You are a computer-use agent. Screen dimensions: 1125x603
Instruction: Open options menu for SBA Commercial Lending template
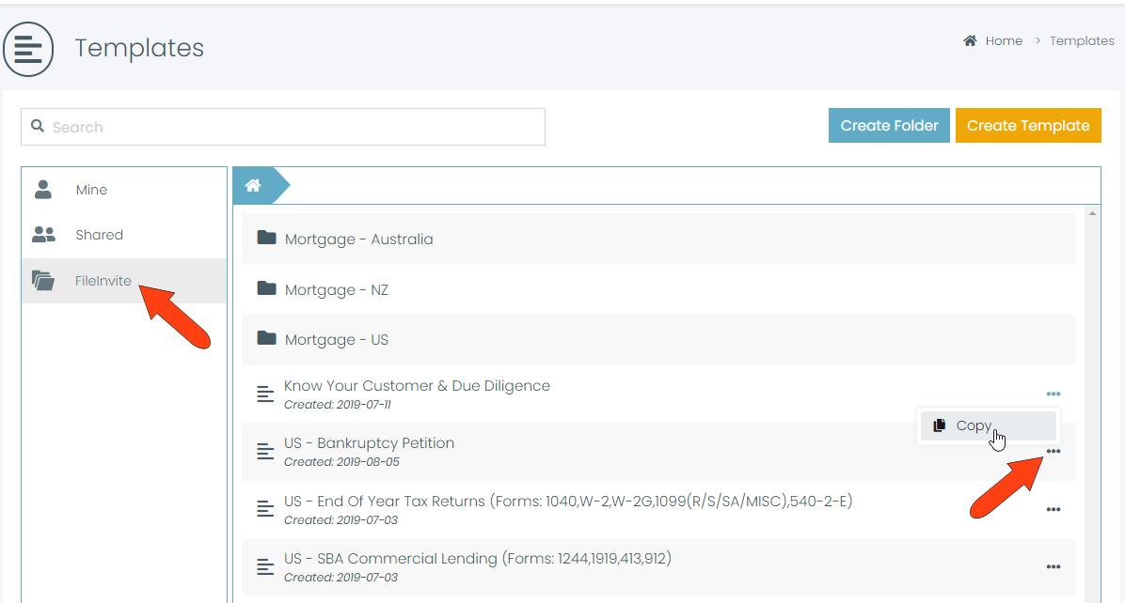point(1053,567)
